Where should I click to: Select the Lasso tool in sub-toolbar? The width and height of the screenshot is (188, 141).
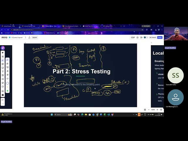(7, 78)
